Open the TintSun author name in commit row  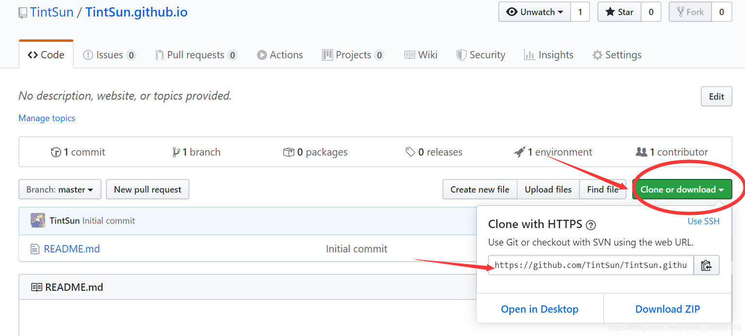[x=65, y=221]
